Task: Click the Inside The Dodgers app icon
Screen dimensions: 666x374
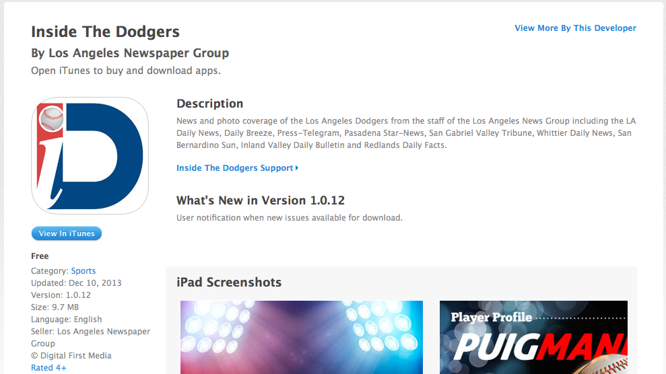Action: click(x=90, y=155)
